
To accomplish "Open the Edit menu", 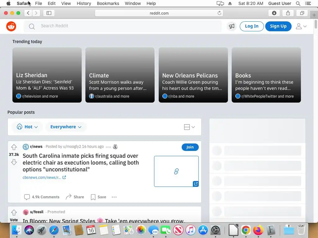I will (x=52, y=3).
